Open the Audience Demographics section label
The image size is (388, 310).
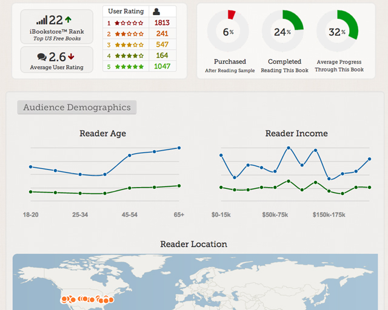point(77,108)
